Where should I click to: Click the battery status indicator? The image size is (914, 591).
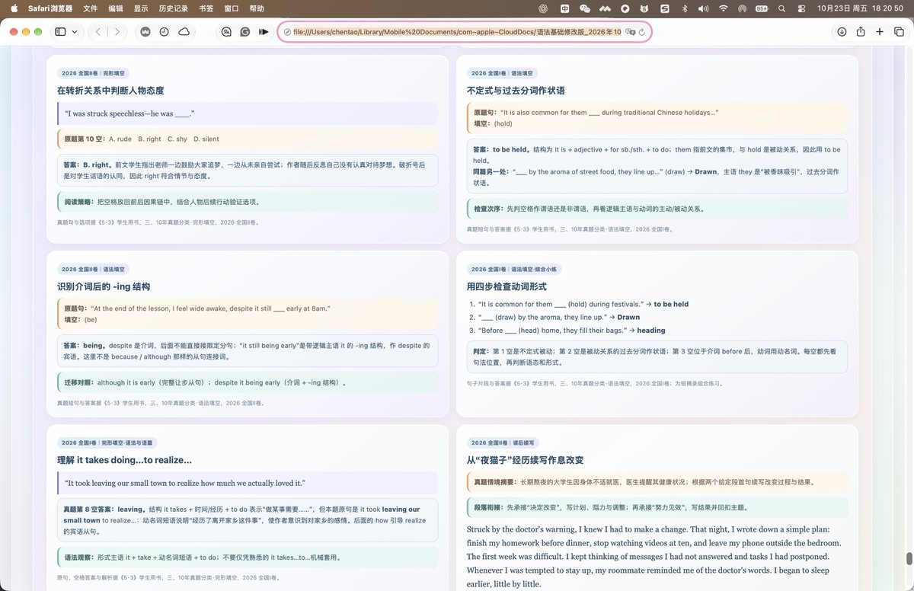[x=762, y=8]
